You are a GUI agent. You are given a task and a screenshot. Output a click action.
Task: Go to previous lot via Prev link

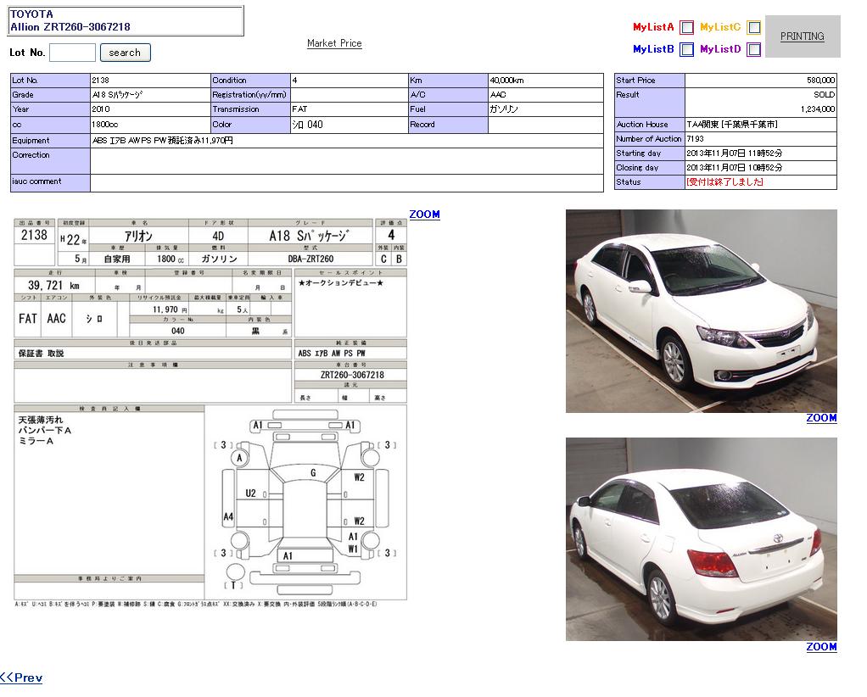tap(21, 677)
